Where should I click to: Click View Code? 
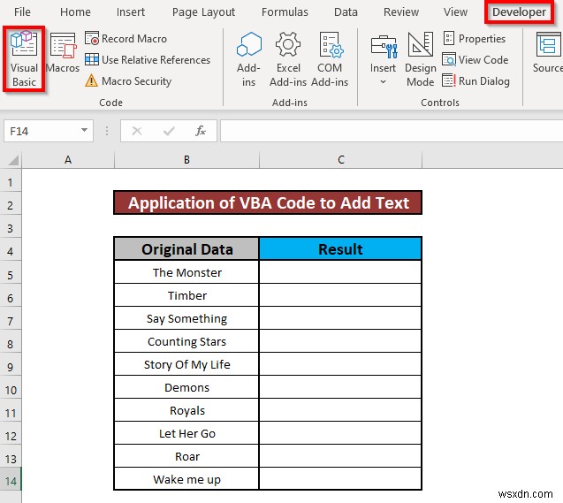475,59
